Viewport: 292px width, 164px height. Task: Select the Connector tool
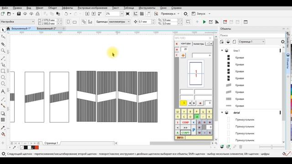pyautogui.click(x=3, y=106)
